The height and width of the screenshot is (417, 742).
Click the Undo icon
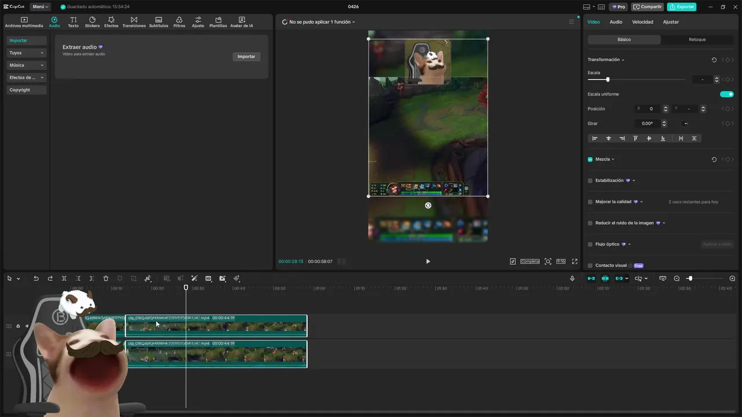coord(36,279)
